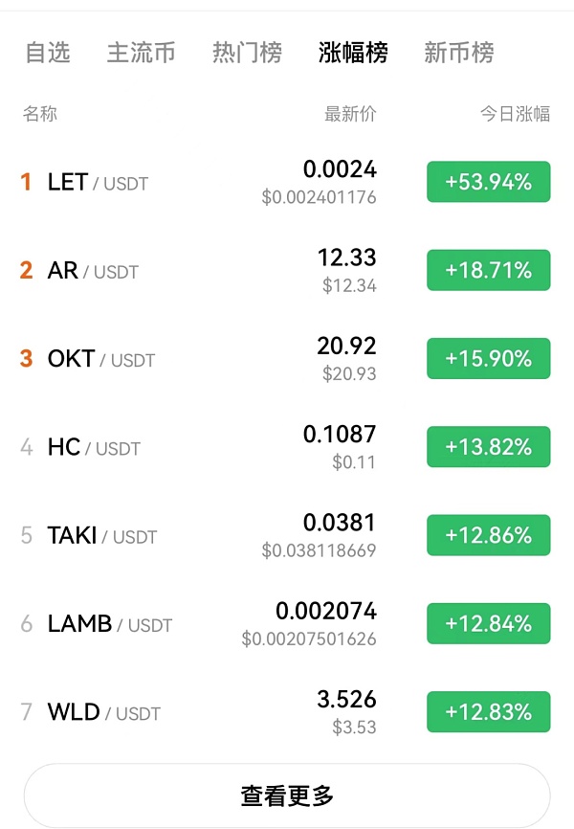Click the +13.82% green badge
The width and height of the screenshot is (574, 829).
(x=488, y=447)
